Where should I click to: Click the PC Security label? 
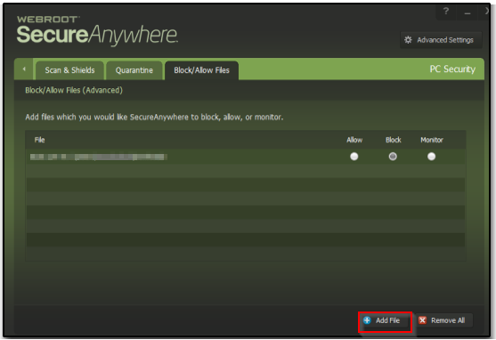click(452, 69)
